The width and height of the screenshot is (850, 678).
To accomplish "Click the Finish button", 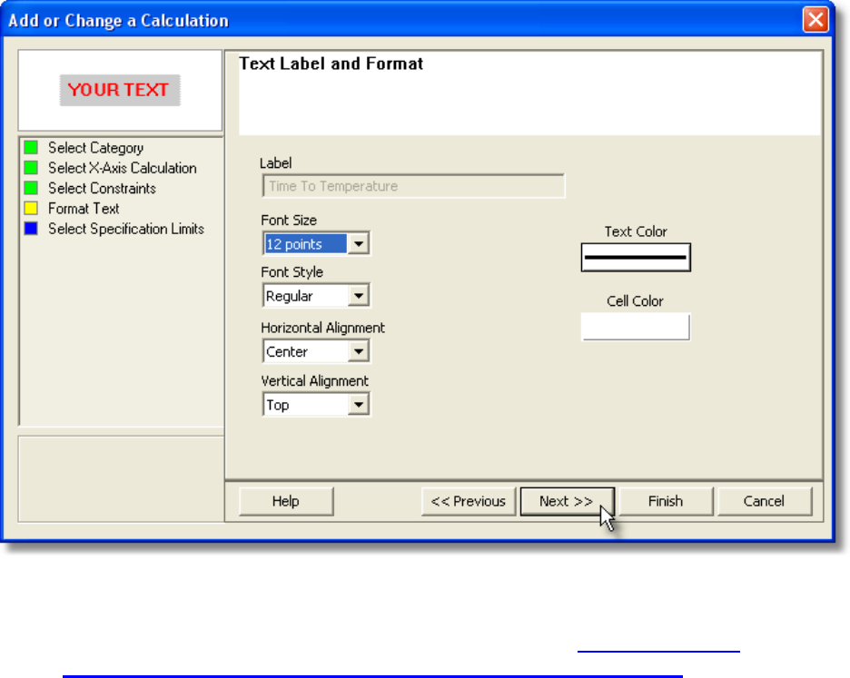I will coord(666,501).
